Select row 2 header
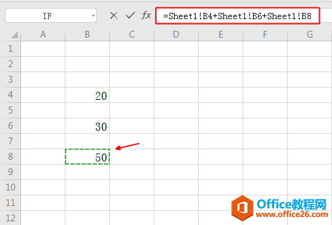Viewport: 332px width, 225px height. click(10, 64)
